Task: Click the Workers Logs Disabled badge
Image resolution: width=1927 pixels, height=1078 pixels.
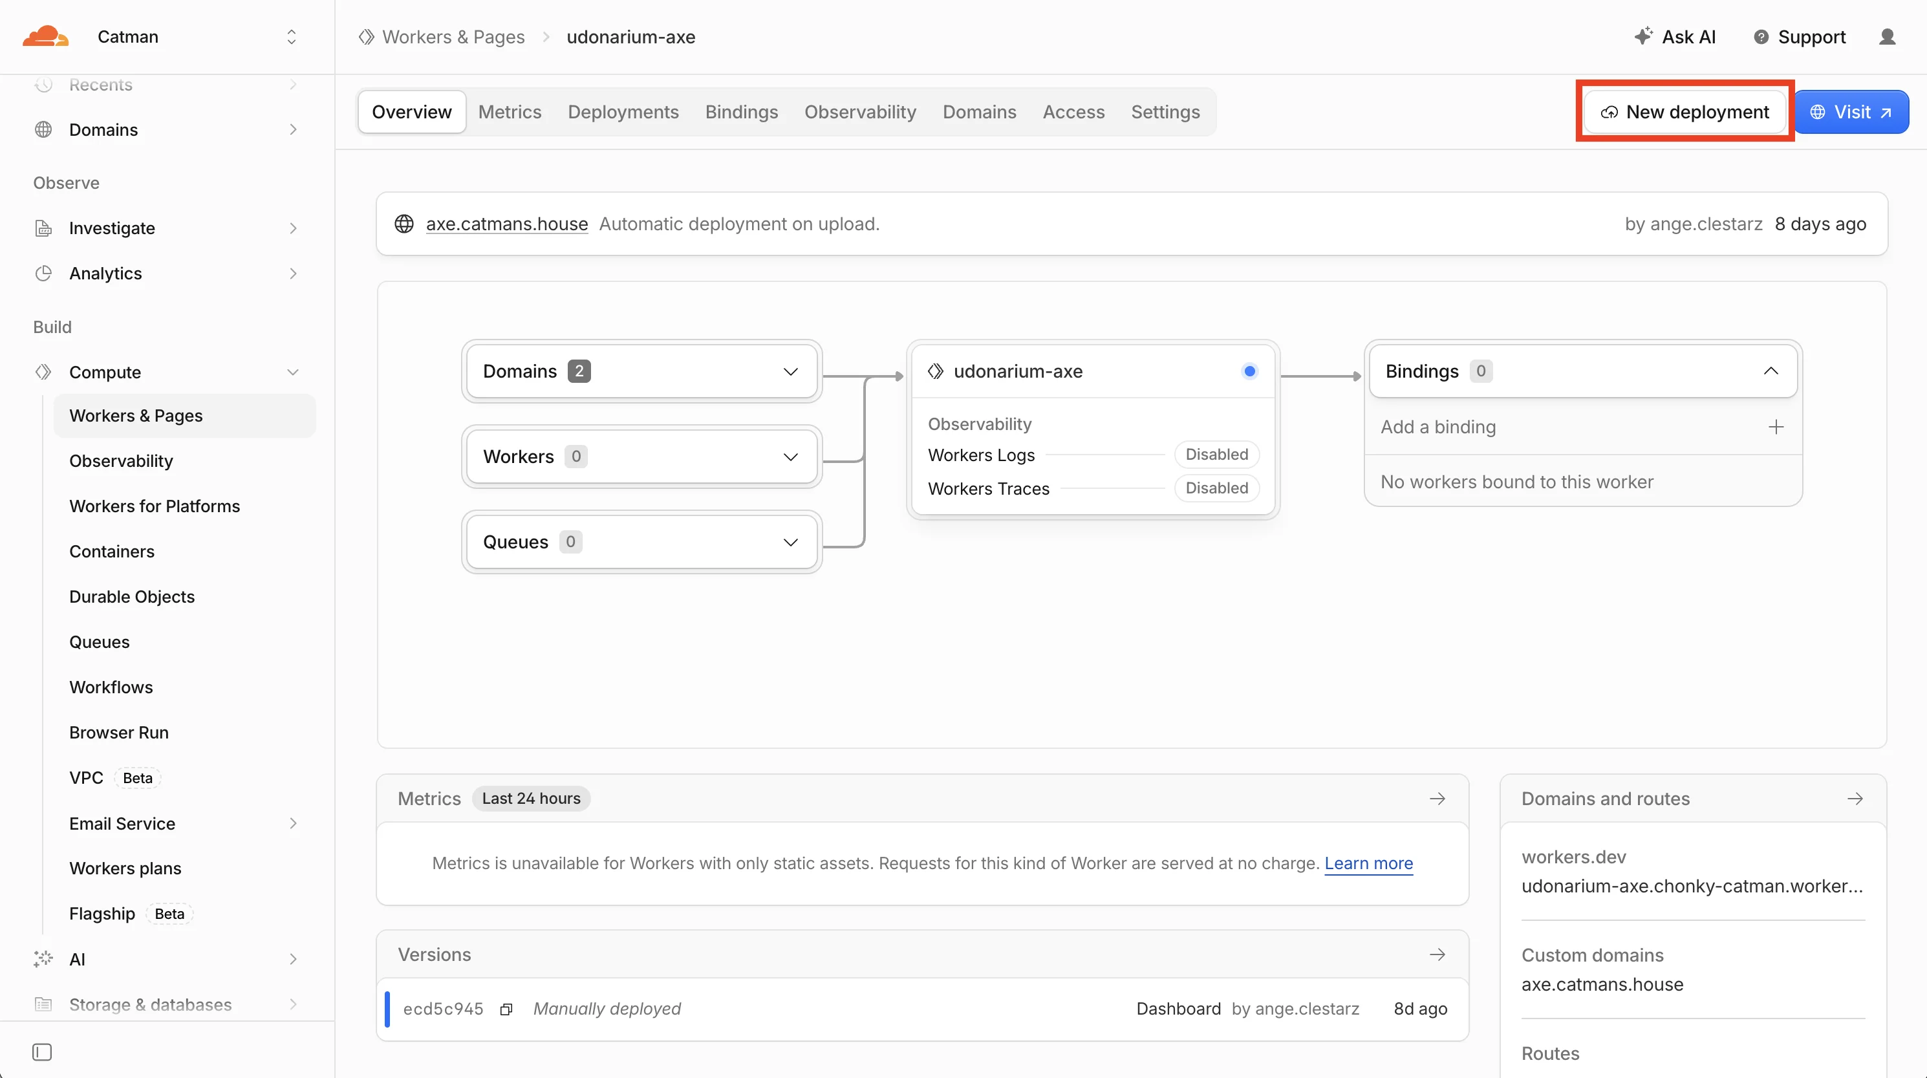Action: point(1216,454)
